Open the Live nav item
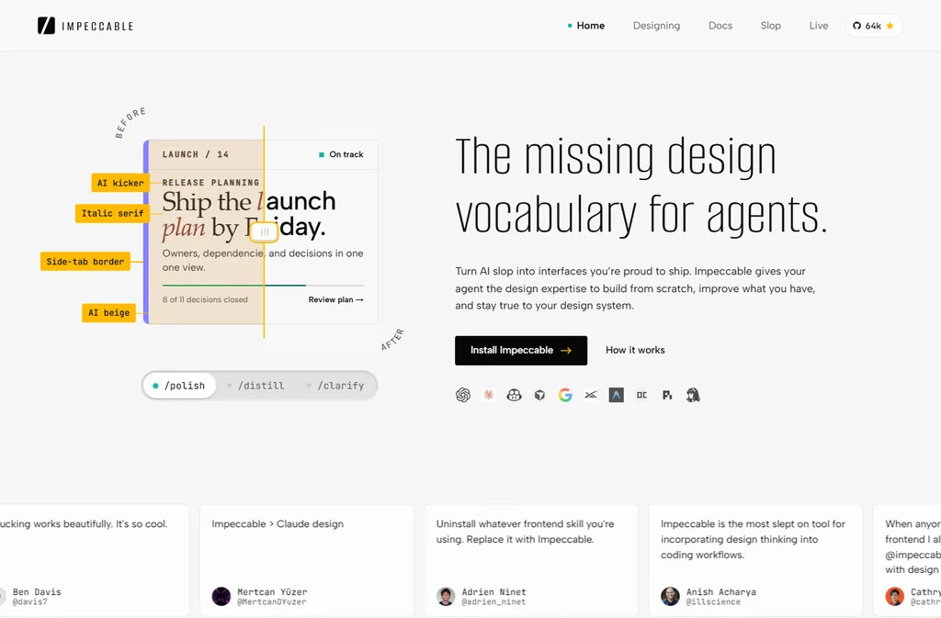941x618 pixels. [819, 26]
